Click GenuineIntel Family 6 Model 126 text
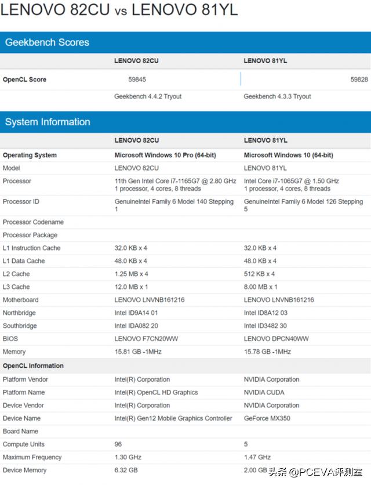This screenshot has height=485, width=371. click(x=290, y=202)
